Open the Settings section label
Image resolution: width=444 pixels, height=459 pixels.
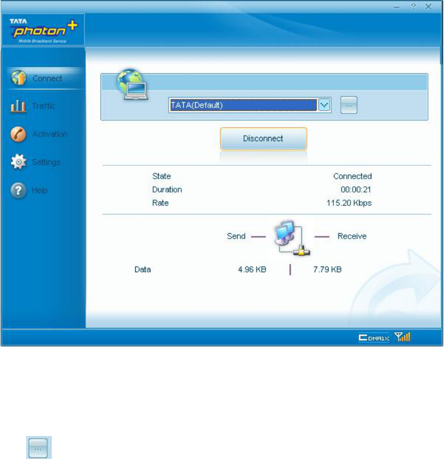46,162
